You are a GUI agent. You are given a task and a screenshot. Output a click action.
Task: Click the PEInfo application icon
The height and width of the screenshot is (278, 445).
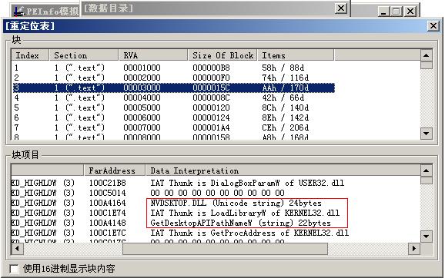[19, 11]
